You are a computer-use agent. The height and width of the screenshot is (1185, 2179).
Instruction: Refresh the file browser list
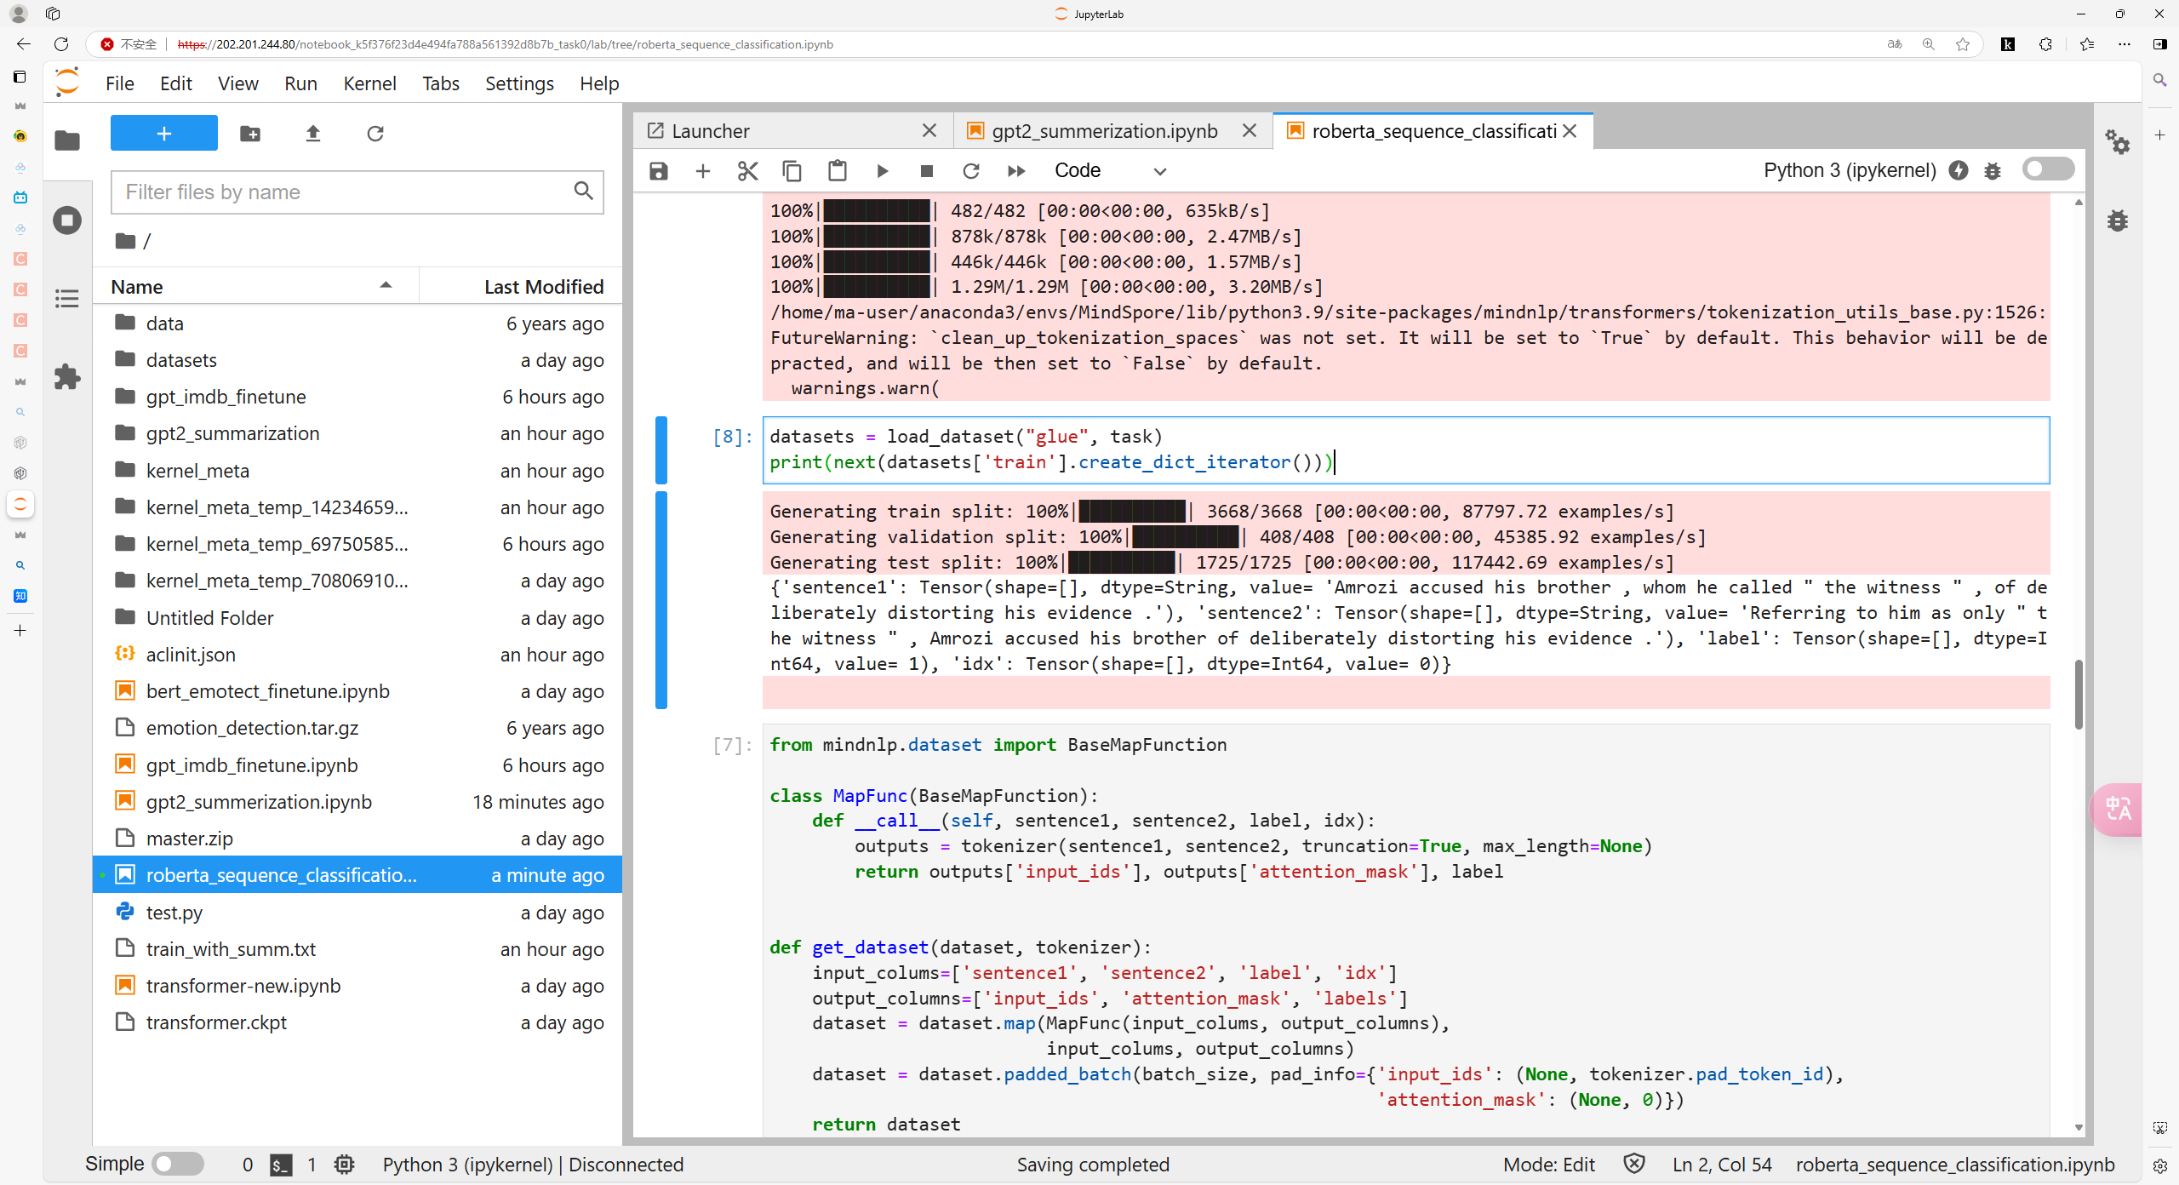coord(375,134)
